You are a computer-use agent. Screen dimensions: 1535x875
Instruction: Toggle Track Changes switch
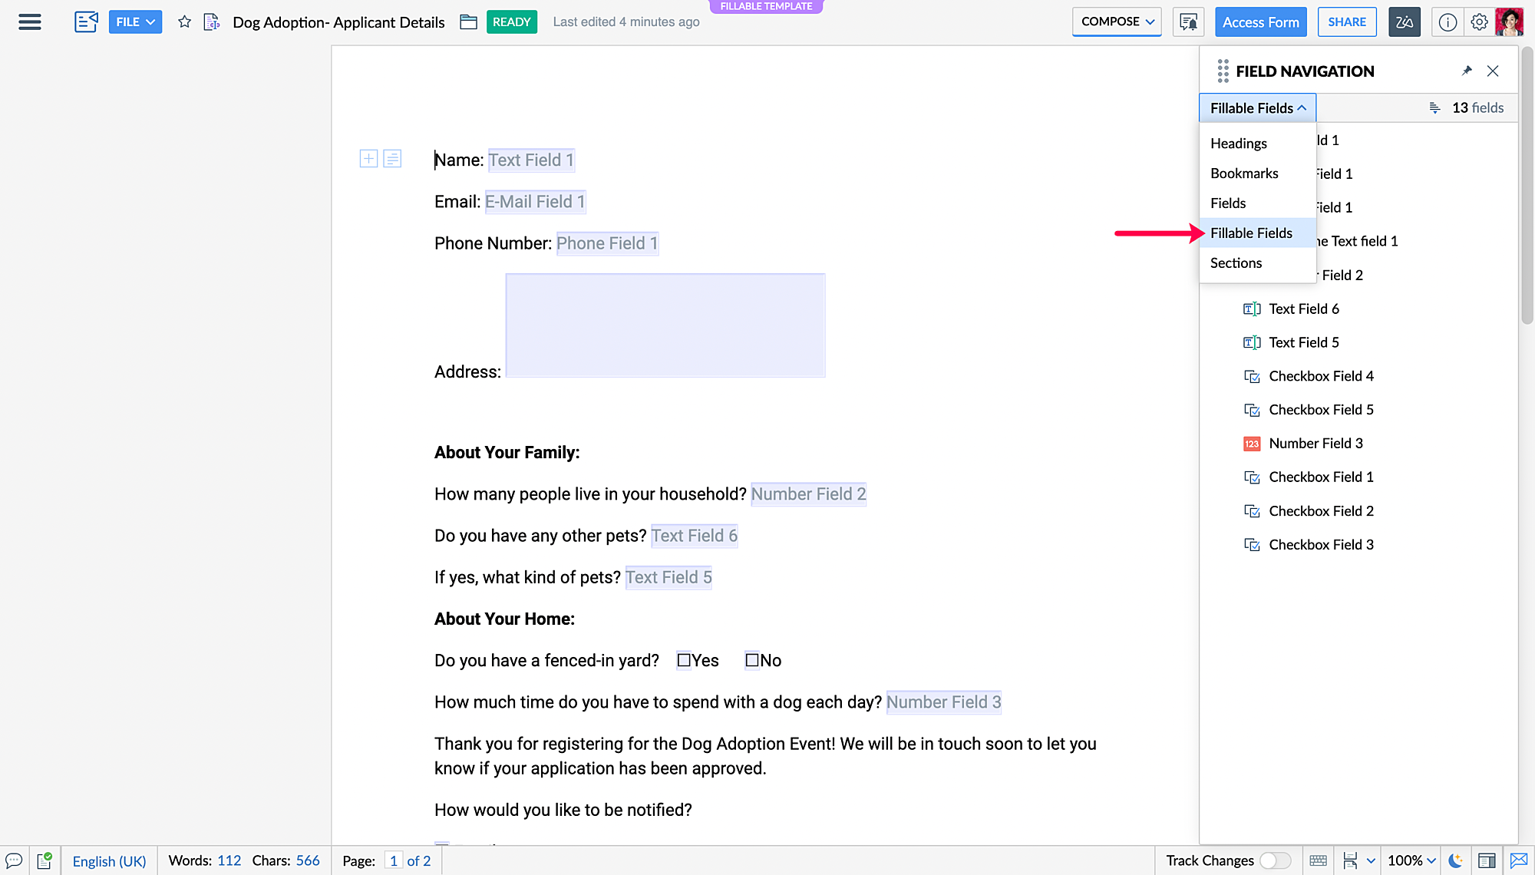tap(1275, 860)
